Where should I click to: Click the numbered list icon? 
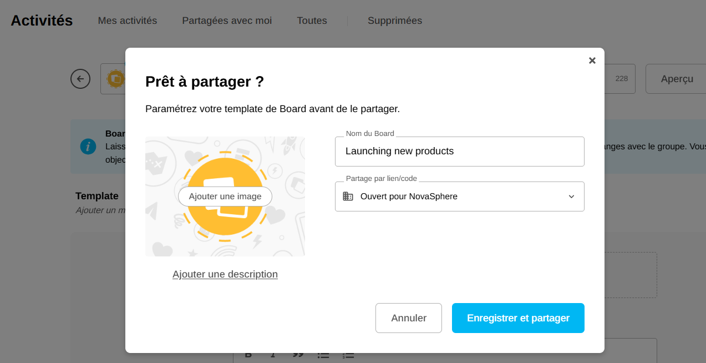tap(348, 355)
